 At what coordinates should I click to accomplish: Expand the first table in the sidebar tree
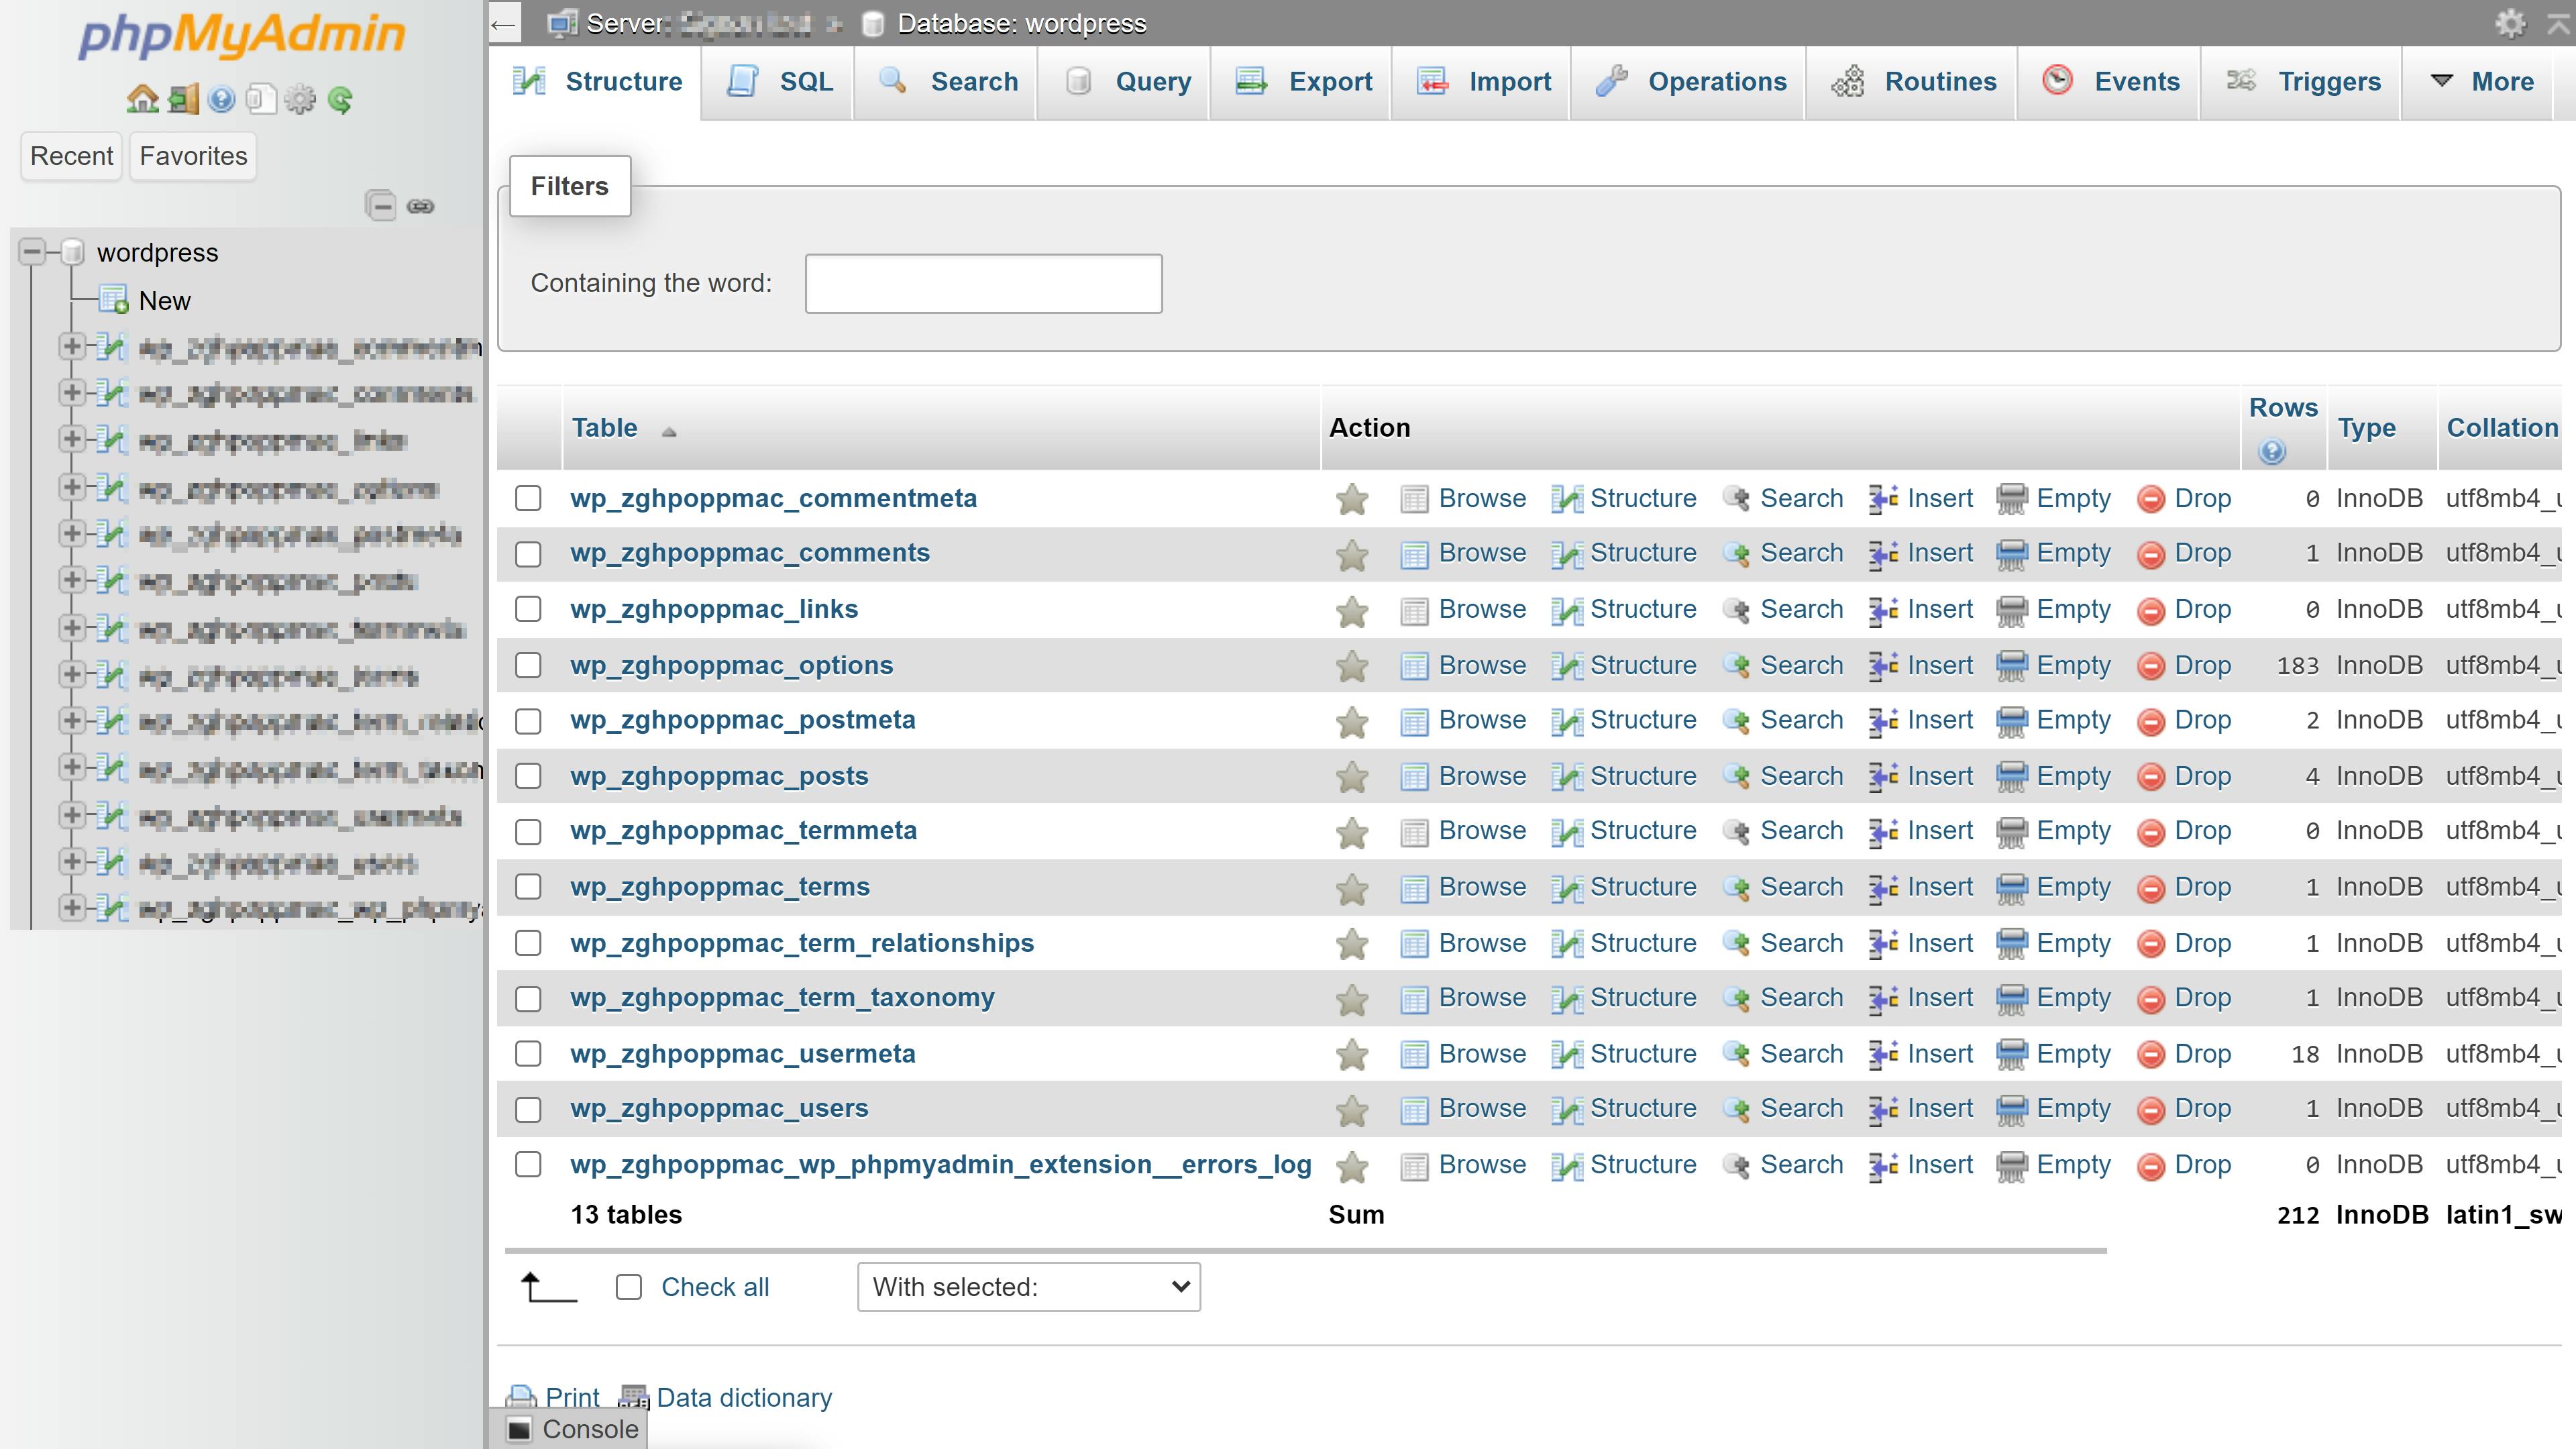click(x=71, y=346)
